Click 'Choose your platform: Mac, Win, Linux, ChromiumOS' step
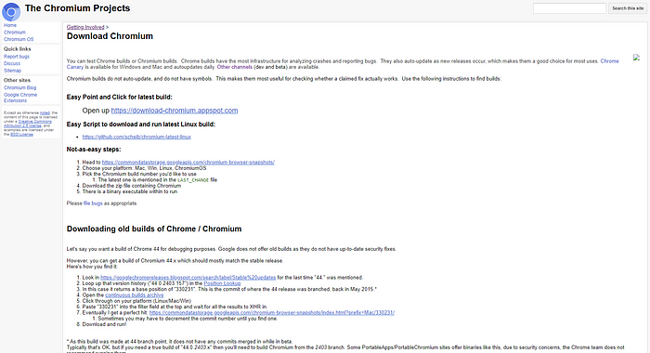Screen dimensions: 650x353 144,168
